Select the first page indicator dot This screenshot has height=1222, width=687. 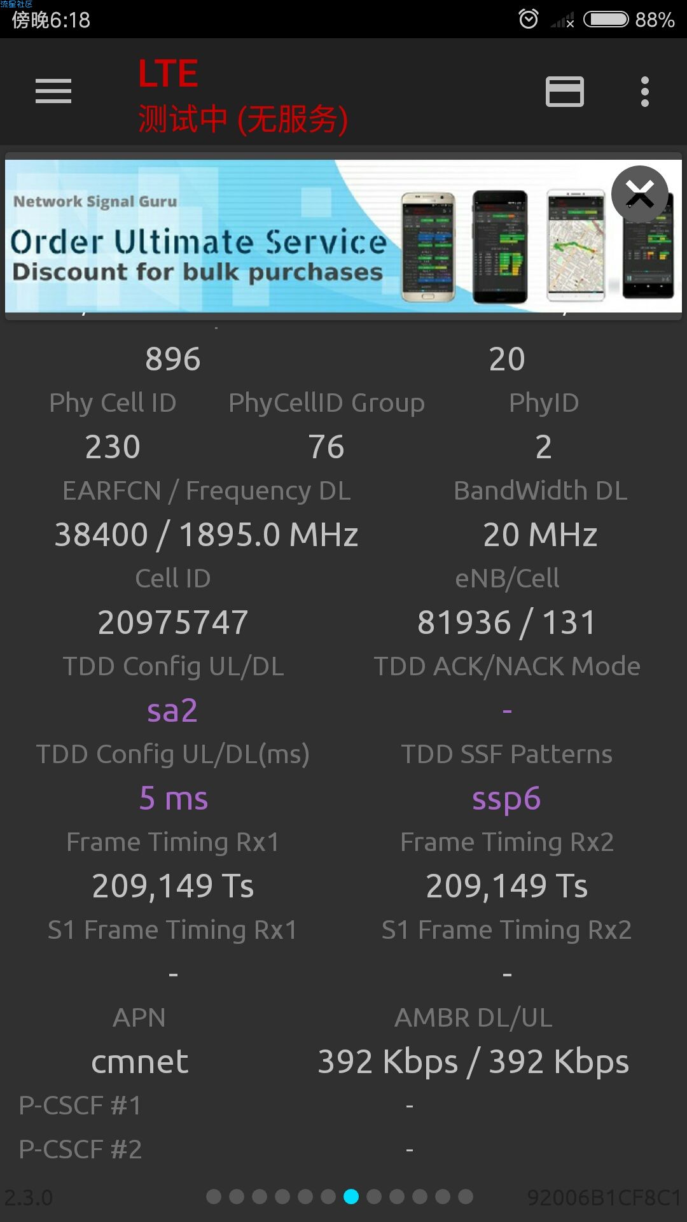pyautogui.click(x=214, y=1197)
